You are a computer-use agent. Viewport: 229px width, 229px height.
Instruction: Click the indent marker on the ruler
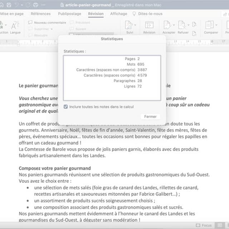coord(18,43)
